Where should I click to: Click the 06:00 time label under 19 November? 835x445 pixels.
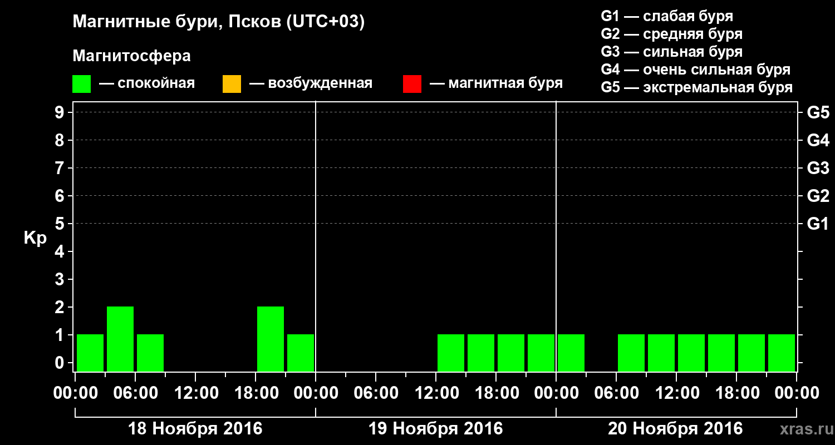point(376,393)
